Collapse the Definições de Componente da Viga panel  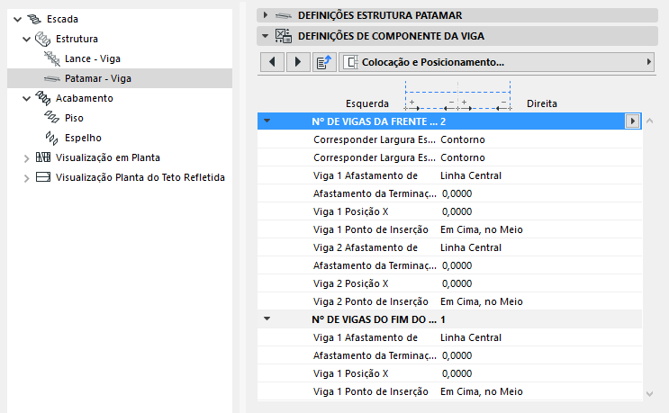click(x=266, y=36)
